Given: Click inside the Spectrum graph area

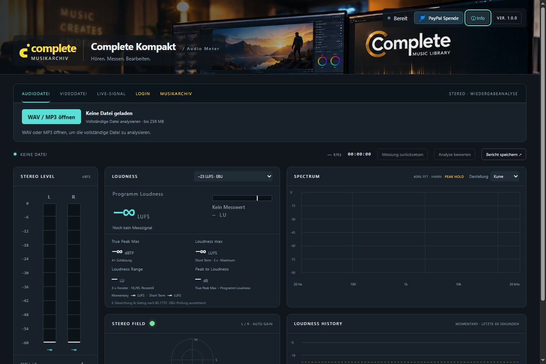Looking at the screenshot, I should (x=410, y=232).
